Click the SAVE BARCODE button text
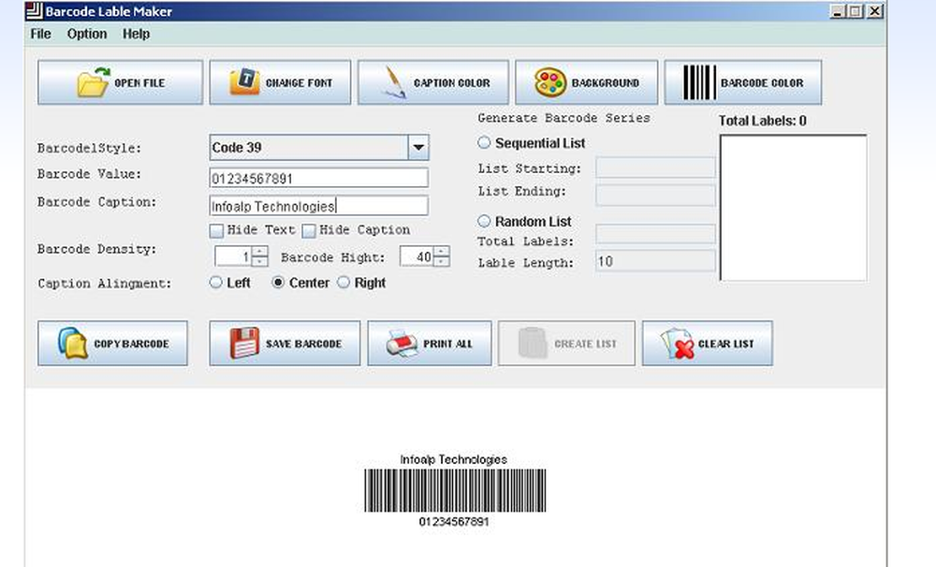Image resolution: width=936 pixels, height=567 pixels. click(x=304, y=343)
